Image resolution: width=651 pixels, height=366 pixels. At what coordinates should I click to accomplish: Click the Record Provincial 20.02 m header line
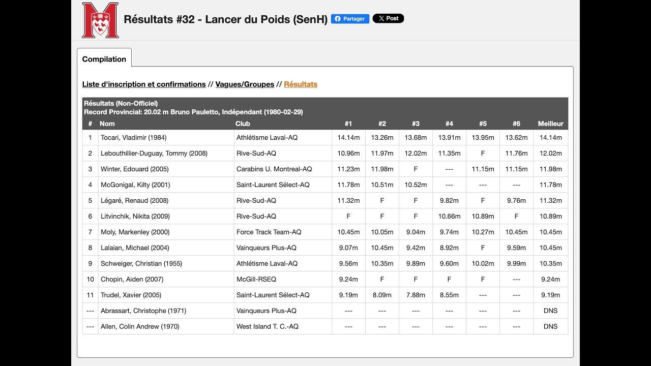pos(193,112)
